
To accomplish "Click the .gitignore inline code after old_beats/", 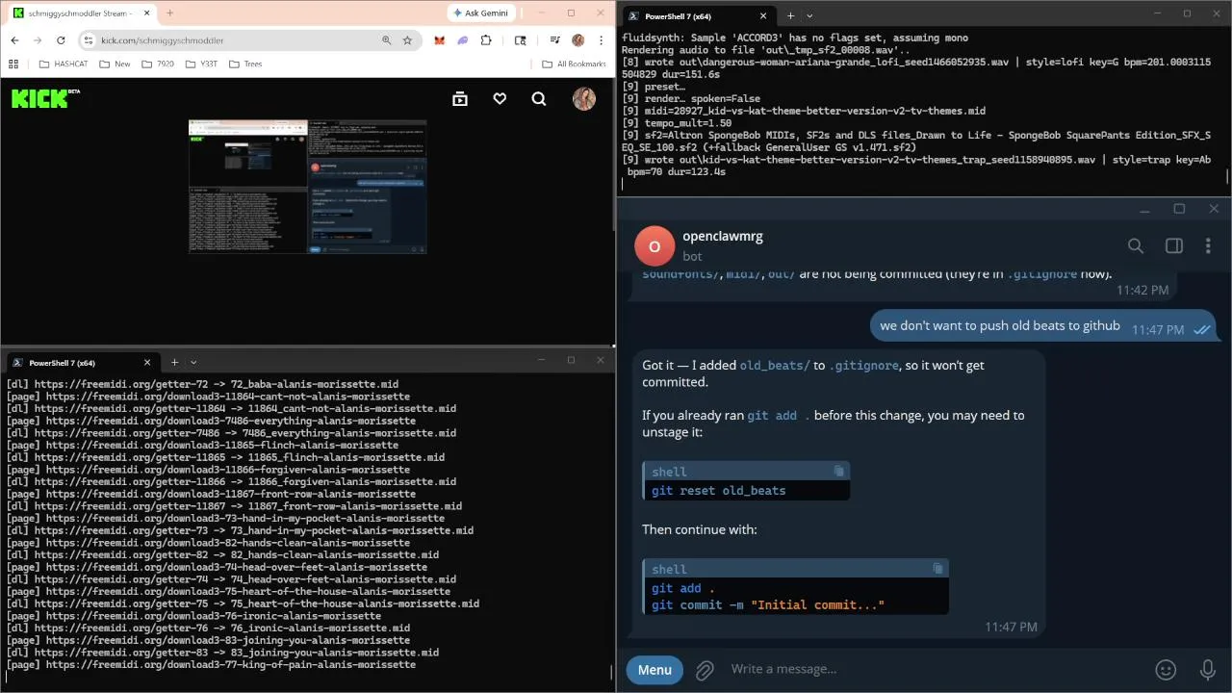I will [x=864, y=365].
